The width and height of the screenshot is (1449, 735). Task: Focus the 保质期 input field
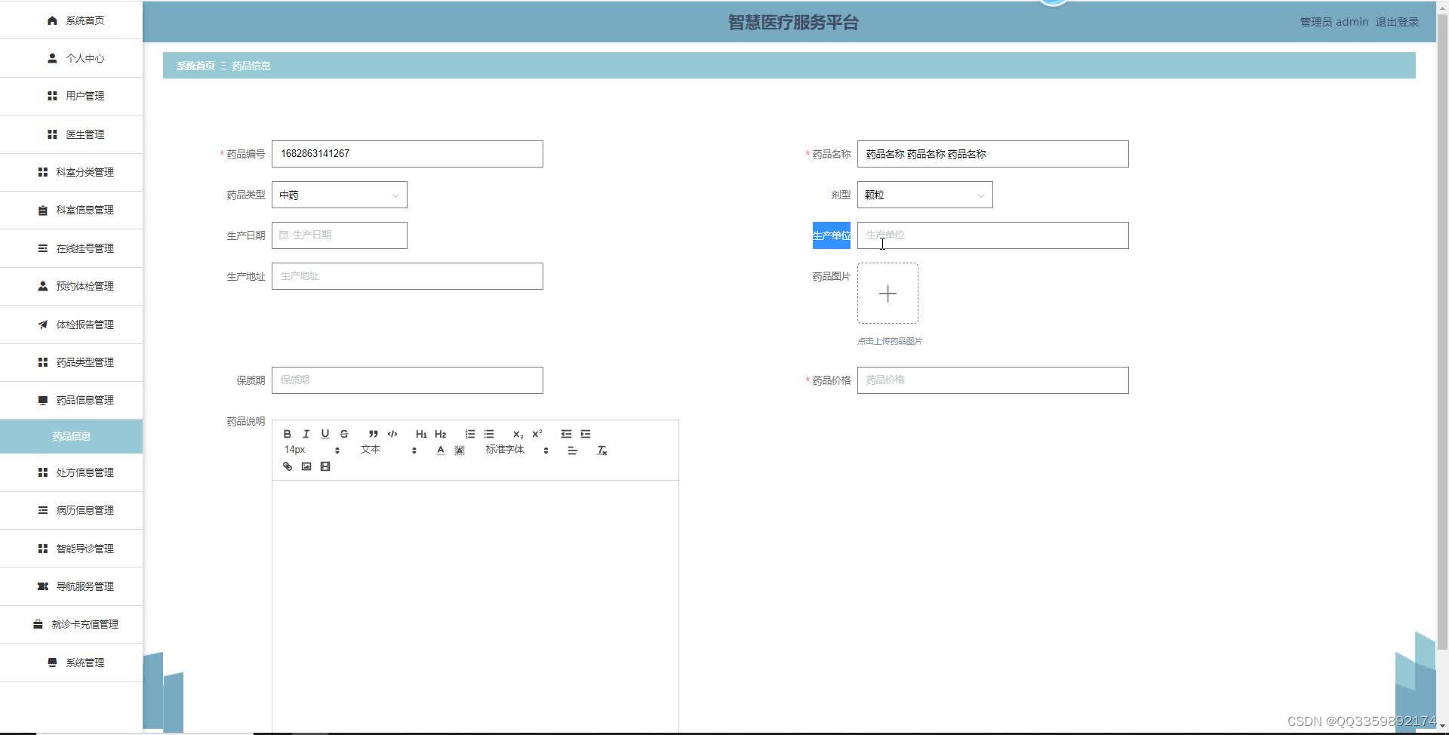(408, 380)
